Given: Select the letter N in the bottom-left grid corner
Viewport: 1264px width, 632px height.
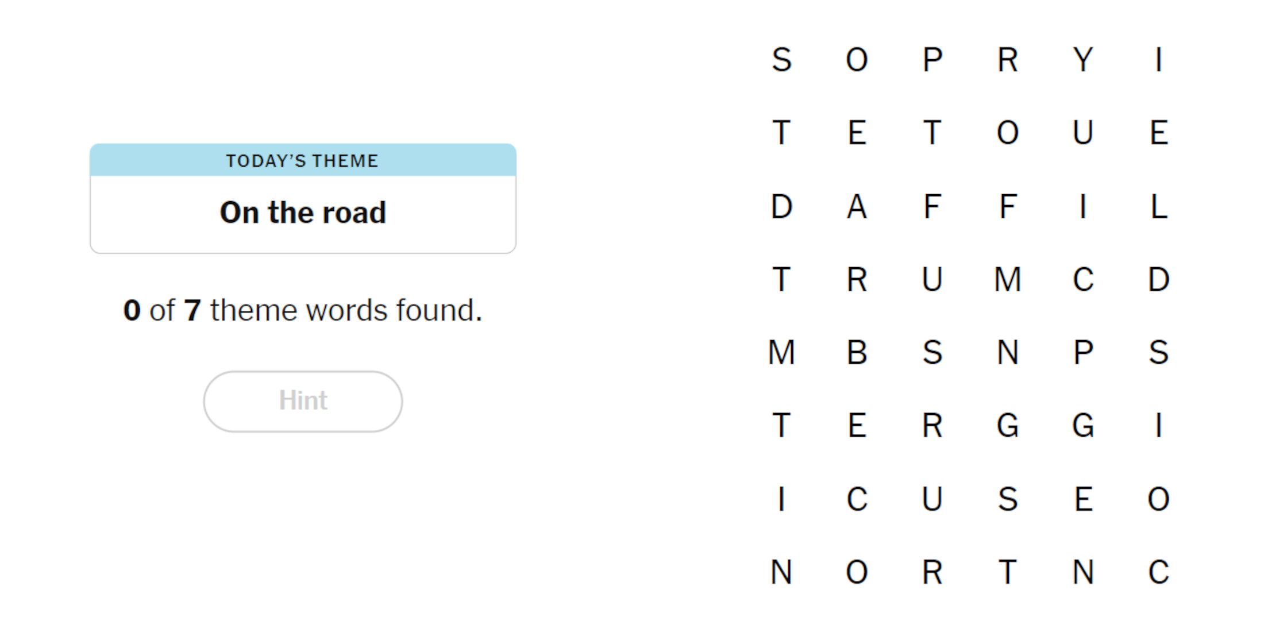Looking at the screenshot, I should click(x=781, y=571).
